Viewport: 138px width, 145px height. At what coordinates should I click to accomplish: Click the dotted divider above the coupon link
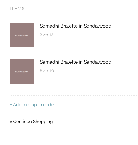click(74, 96)
